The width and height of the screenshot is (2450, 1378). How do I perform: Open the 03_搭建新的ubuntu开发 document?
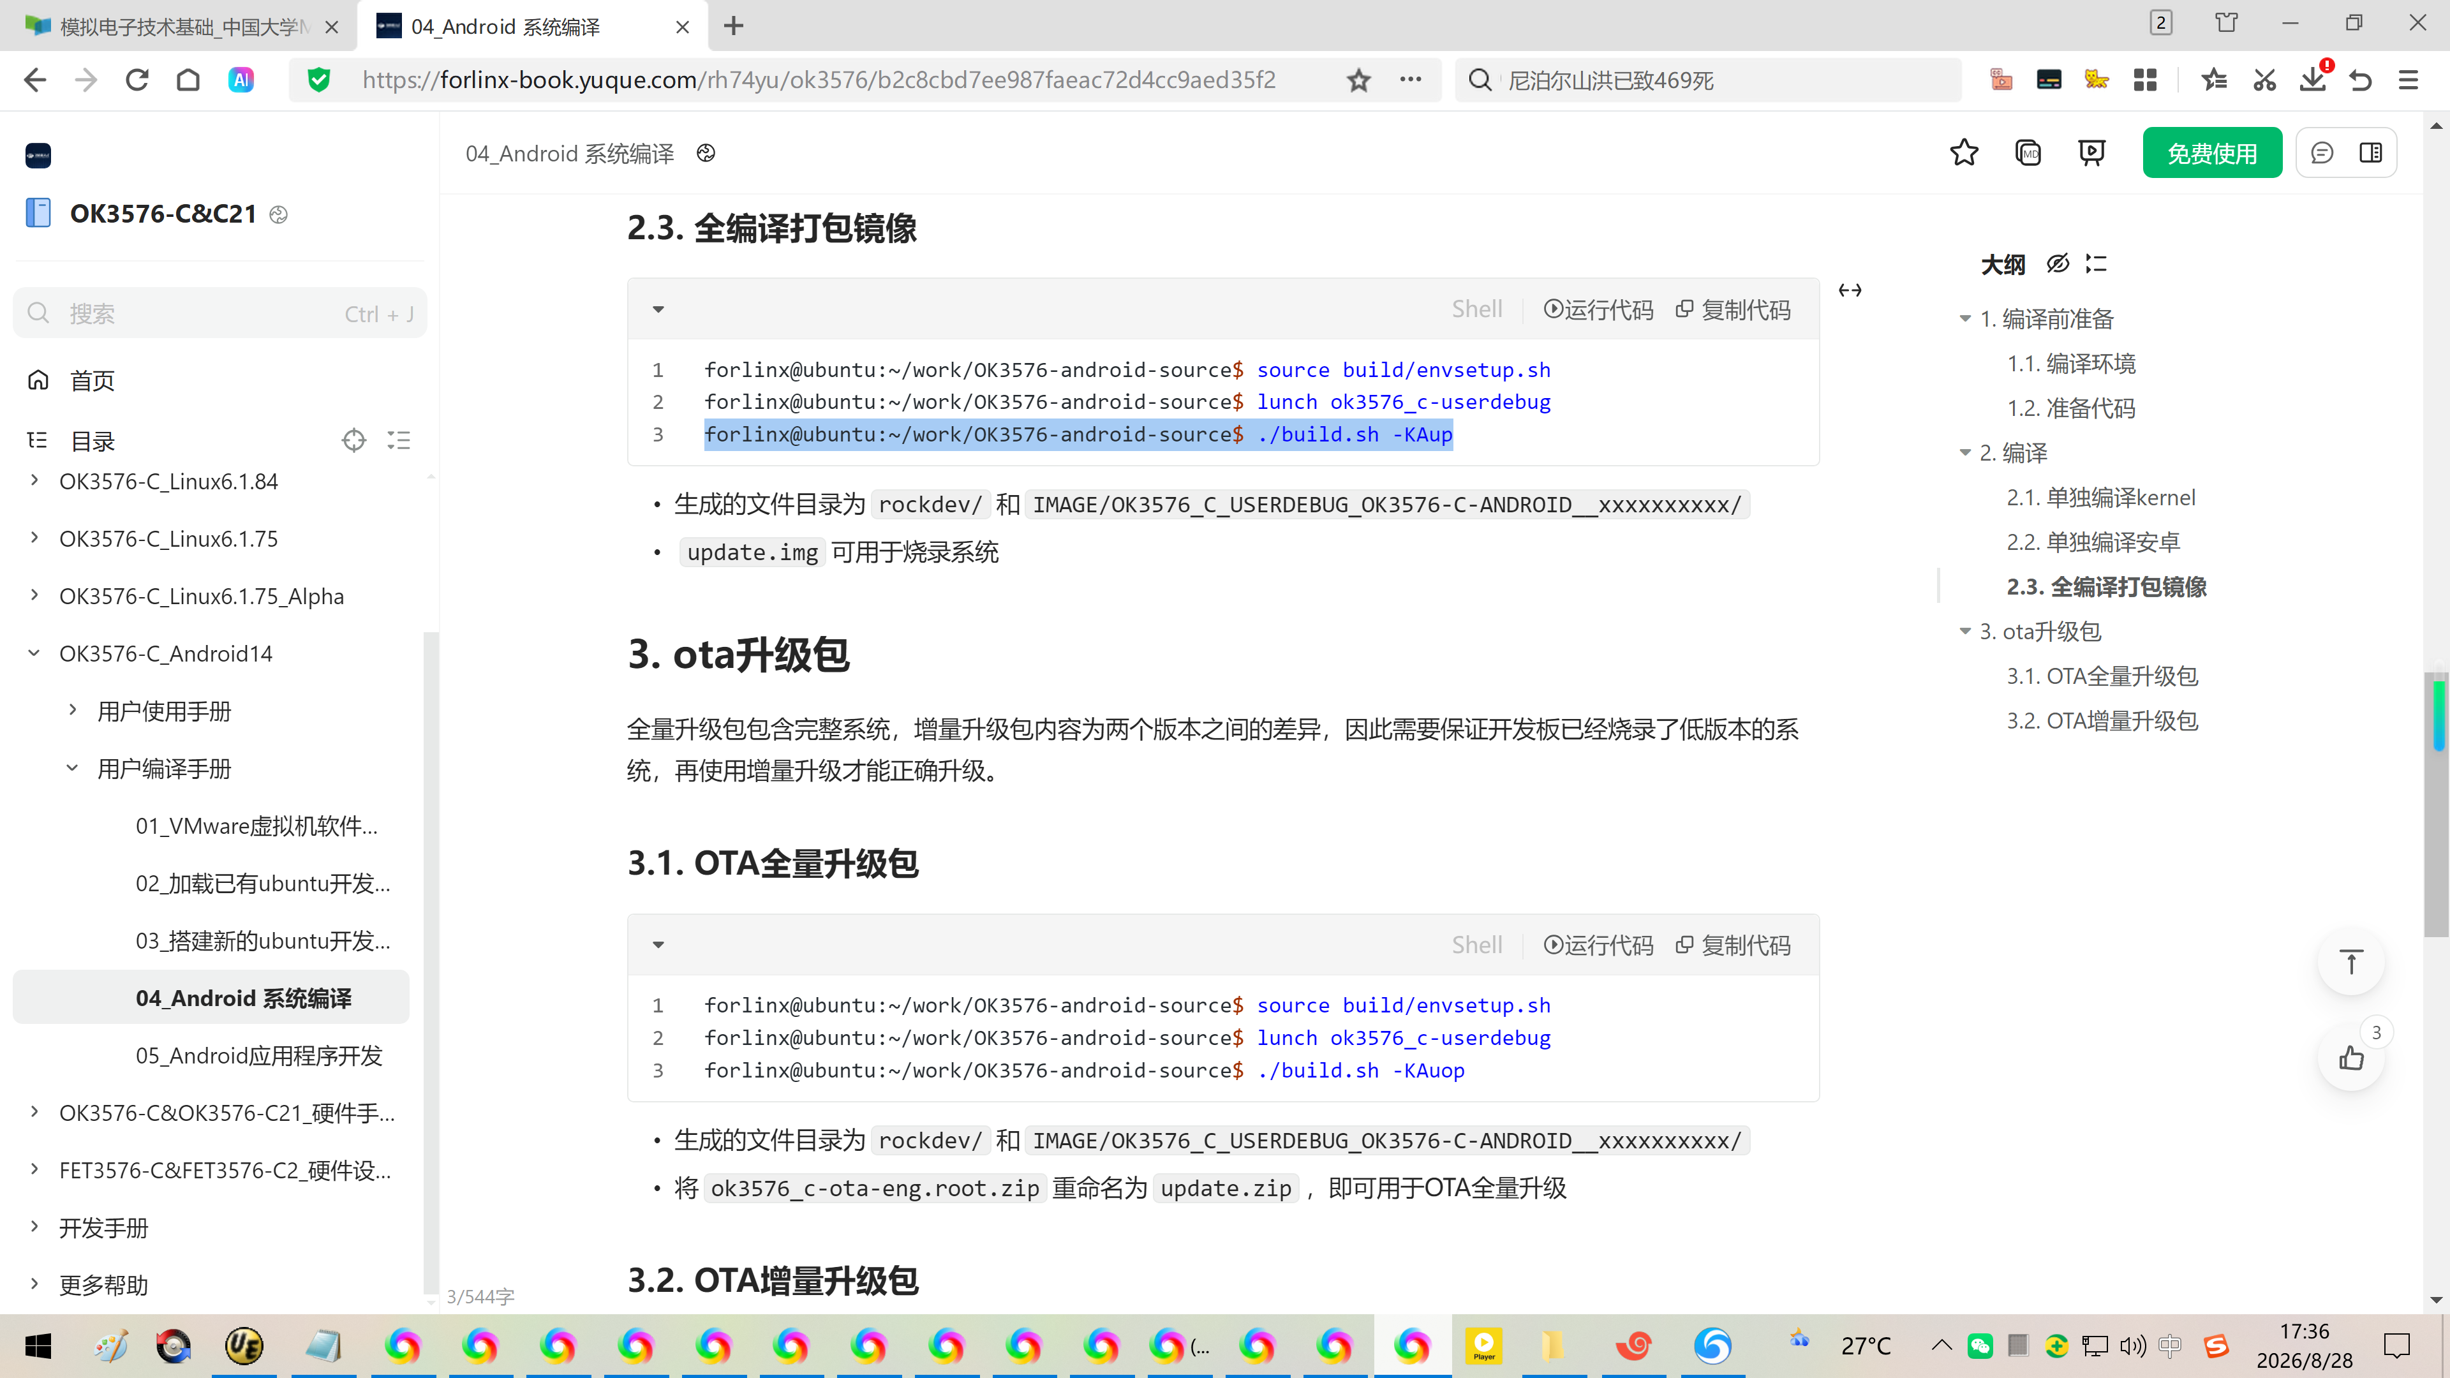point(262,940)
